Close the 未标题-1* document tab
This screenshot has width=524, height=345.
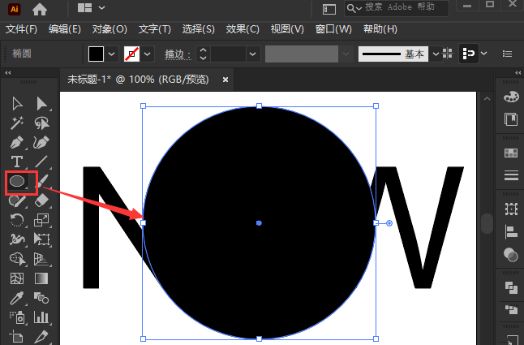[225, 80]
